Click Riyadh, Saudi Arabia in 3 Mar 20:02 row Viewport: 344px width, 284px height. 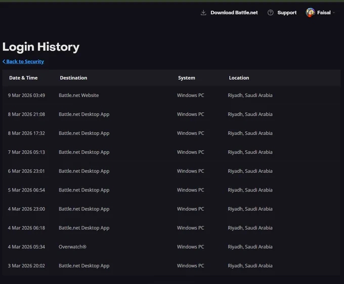pos(250,266)
